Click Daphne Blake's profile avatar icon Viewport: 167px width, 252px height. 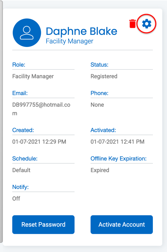(27, 33)
